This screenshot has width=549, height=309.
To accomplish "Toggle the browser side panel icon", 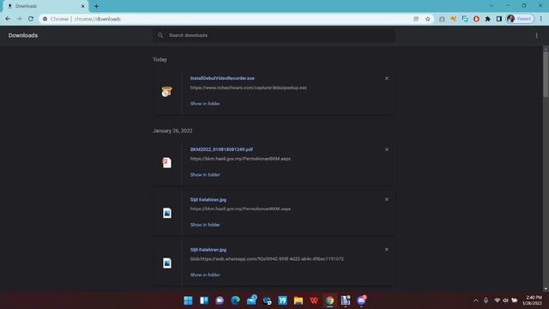I will pyautogui.click(x=499, y=19).
